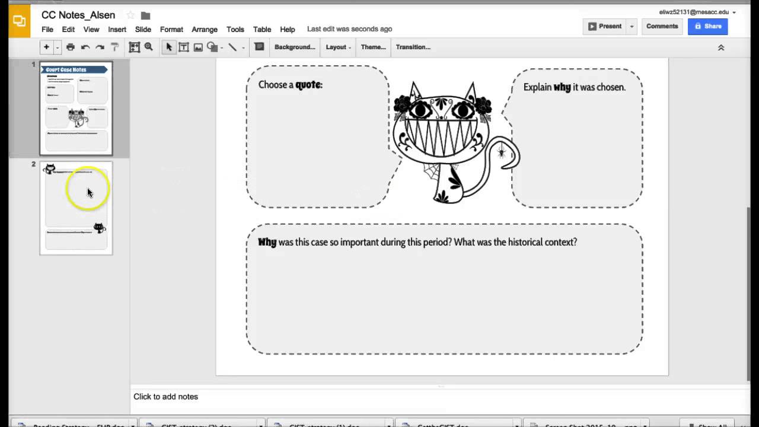Click the blue Share button
This screenshot has height=427, width=759.
click(707, 26)
